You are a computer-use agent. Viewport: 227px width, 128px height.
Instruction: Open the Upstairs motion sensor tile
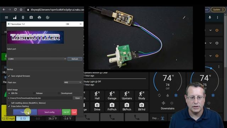[127, 96]
